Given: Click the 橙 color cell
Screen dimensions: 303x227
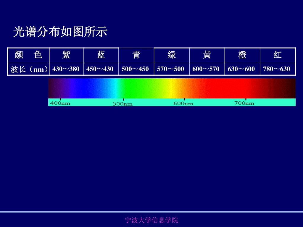Looking at the screenshot, I should [242, 55].
